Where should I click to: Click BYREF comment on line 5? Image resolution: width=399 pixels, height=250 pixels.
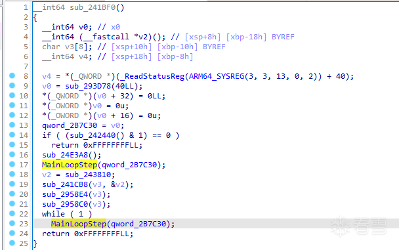214,47
